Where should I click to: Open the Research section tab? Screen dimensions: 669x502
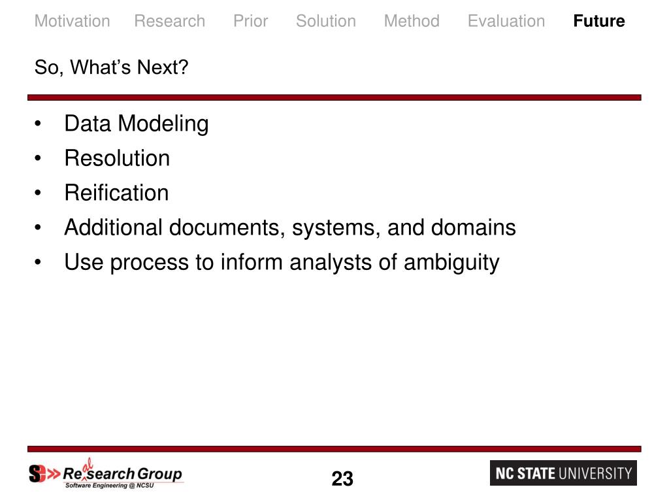pos(169,21)
